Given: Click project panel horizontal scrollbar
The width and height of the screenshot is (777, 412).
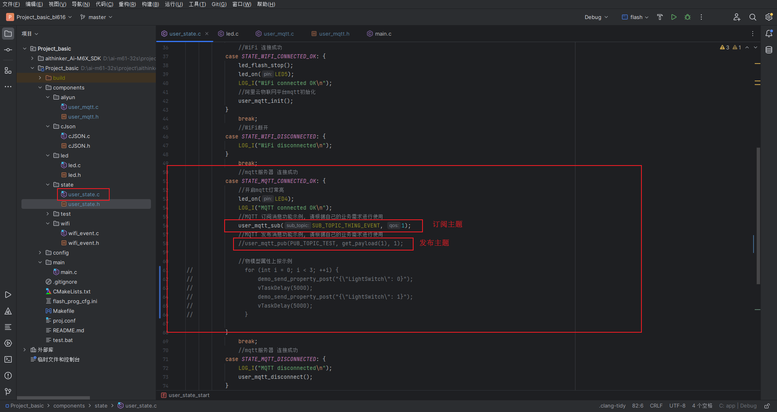Looking at the screenshot, I should pyautogui.click(x=53, y=398).
